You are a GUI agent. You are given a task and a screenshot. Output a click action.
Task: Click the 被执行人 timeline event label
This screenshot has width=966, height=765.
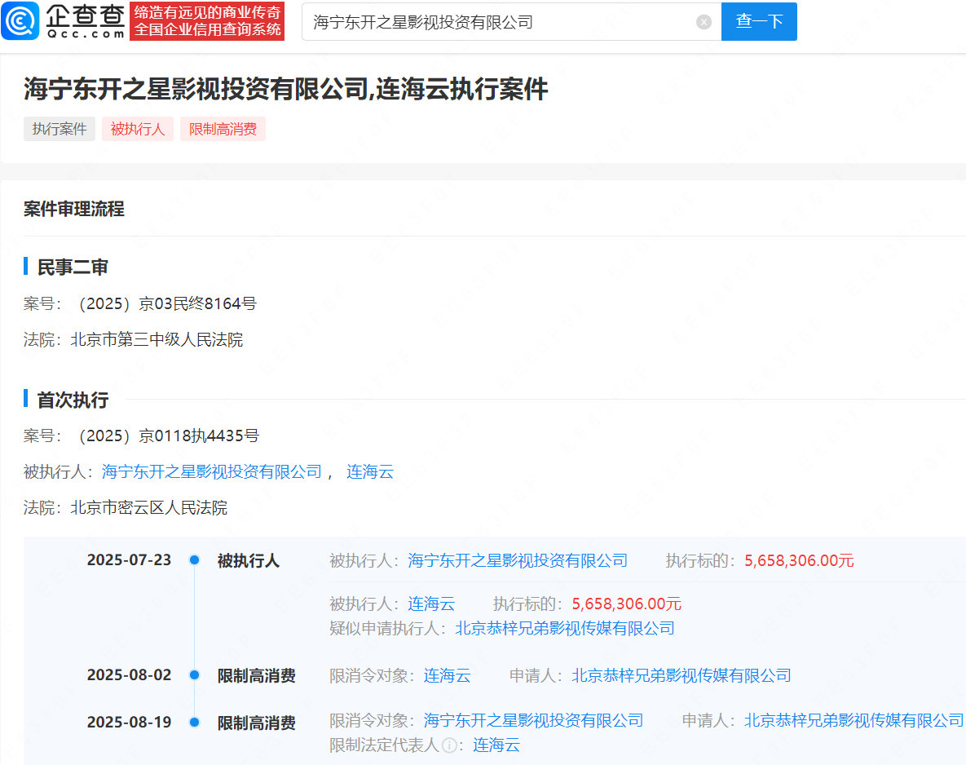(x=249, y=560)
